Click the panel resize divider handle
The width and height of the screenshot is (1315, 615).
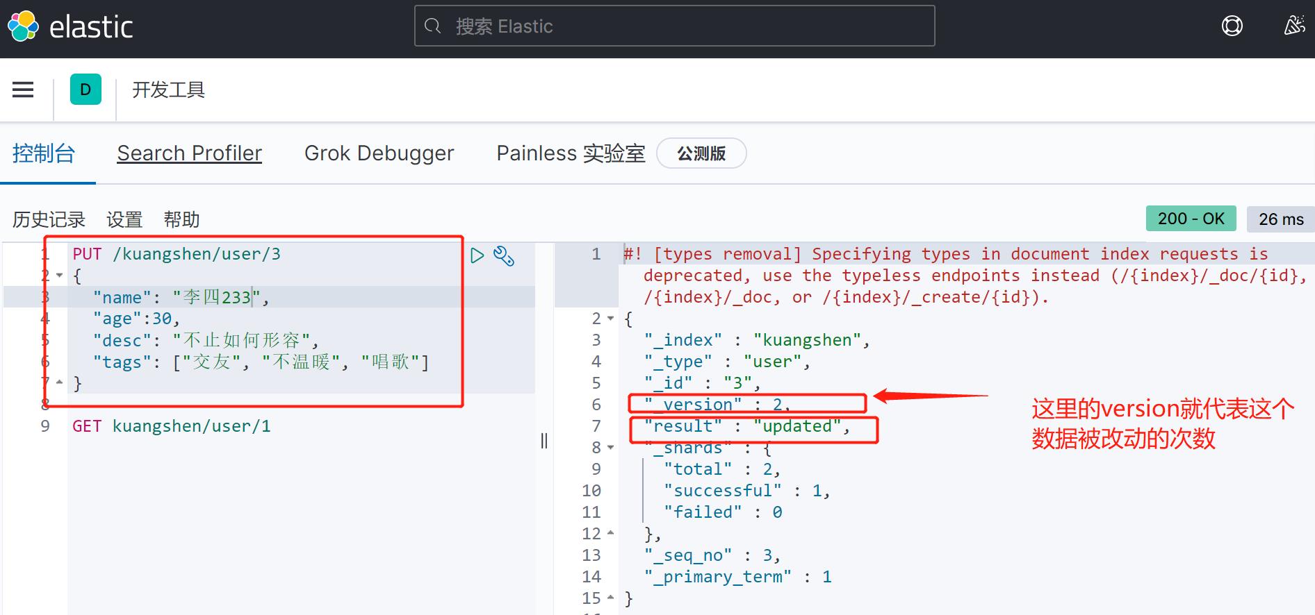click(x=544, y=441)
